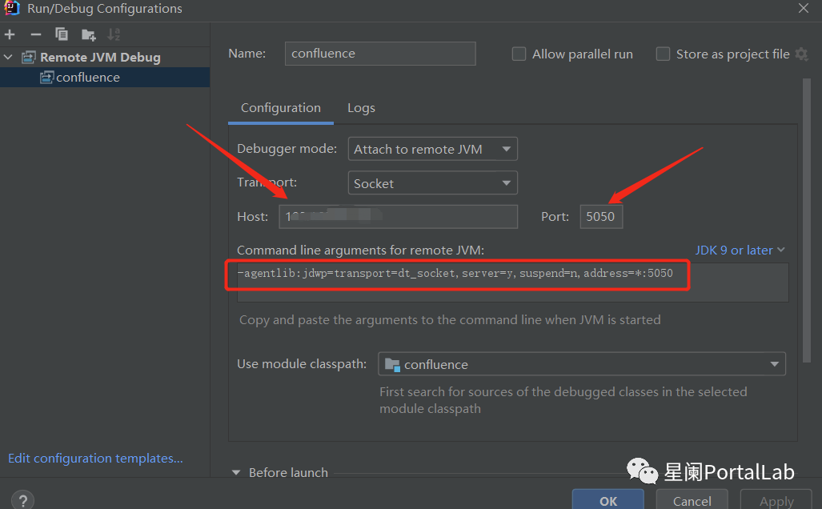
Task: Sort configurations alphabetically
Action: pyautogui.click(x=113, y=34)
